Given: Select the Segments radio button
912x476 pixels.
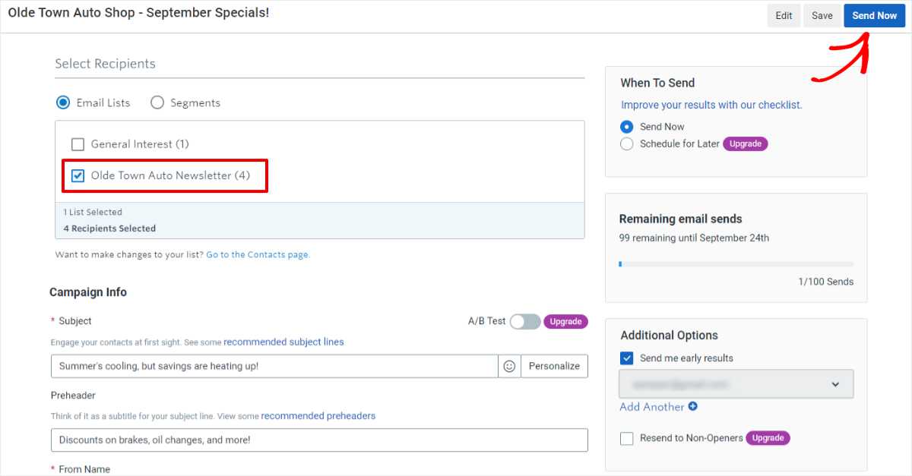Looking at the screenshot, I should pos(157,102).
